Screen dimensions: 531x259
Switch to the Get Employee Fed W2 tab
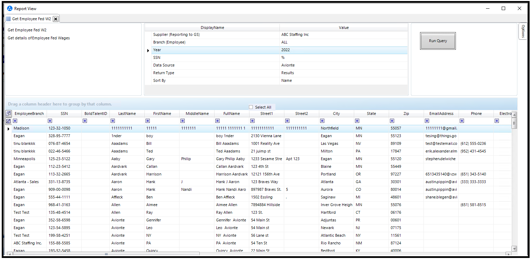31,19
